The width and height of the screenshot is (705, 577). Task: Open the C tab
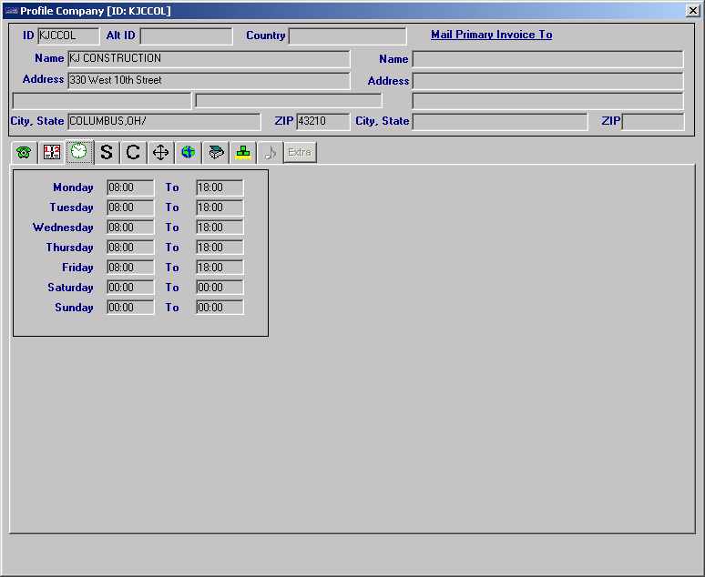pyautogui.click(x=133, y=152)
